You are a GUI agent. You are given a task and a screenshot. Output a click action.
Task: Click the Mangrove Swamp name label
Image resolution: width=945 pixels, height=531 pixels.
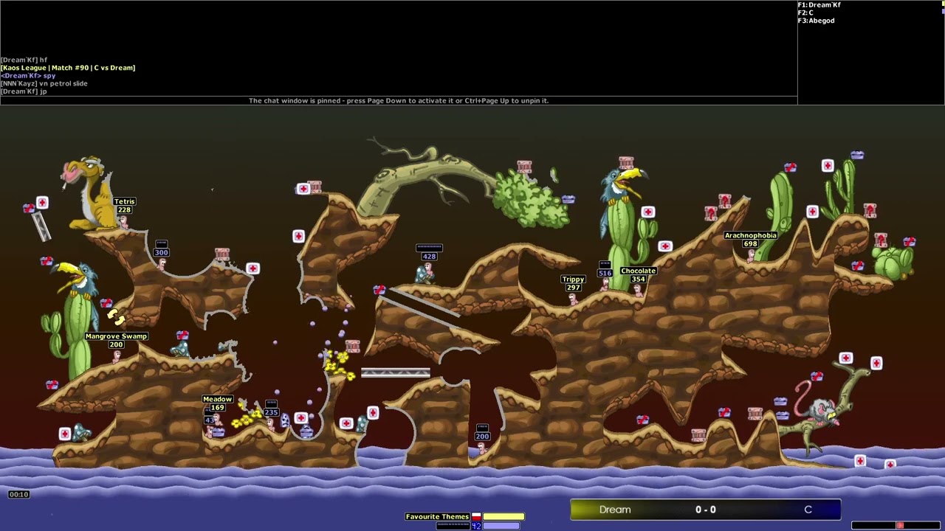(x=117, y=336)
